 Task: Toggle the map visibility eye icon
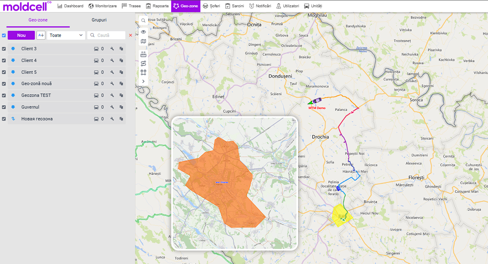(x=143, y=32)
